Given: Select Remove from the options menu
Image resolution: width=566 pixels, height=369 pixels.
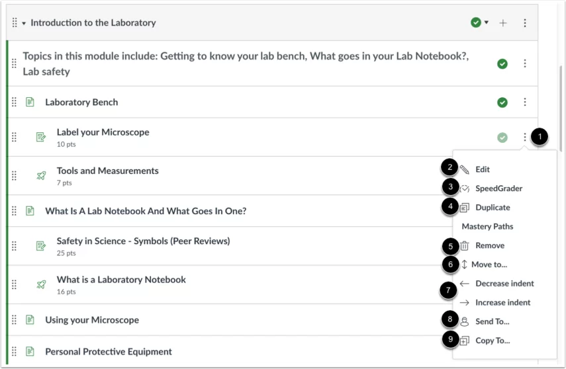Looking at the screenshot, I should [489, 245].
